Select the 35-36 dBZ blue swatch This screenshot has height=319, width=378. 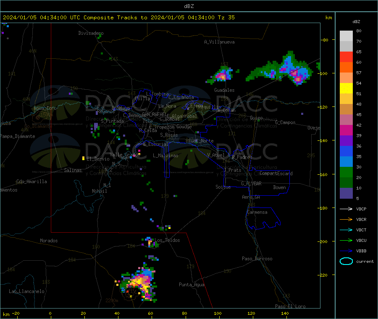pyautogui.click(x=346, y=151)
